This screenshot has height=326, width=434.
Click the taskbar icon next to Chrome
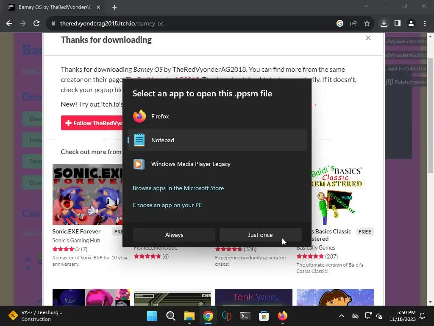(227, 316)
